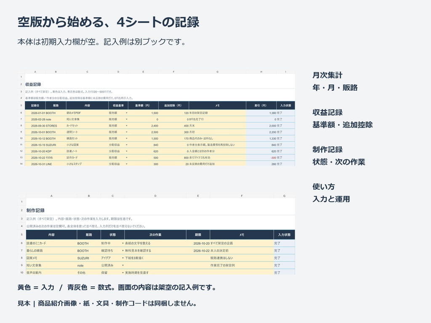Click the 入力と運用 side label
The image size is (431, 323).
(x=331, y=199)
